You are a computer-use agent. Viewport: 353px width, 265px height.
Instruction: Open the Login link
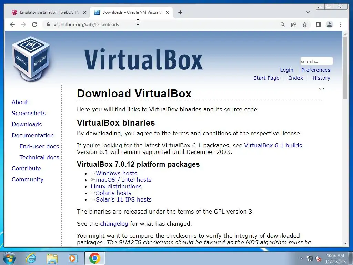pyautogui.click(x=286, y=70)
